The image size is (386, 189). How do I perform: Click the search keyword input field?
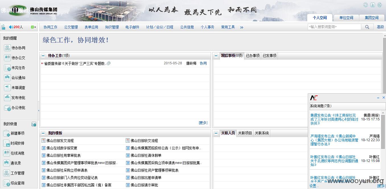pos(335,27)
